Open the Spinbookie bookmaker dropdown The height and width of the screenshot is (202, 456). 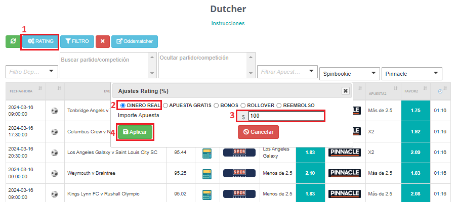coord(350,74)
